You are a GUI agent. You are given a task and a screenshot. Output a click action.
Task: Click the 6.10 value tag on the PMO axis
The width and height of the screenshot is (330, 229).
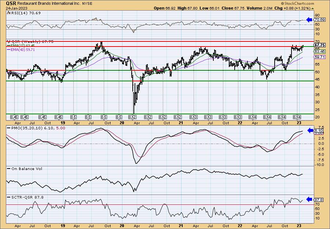318,130
